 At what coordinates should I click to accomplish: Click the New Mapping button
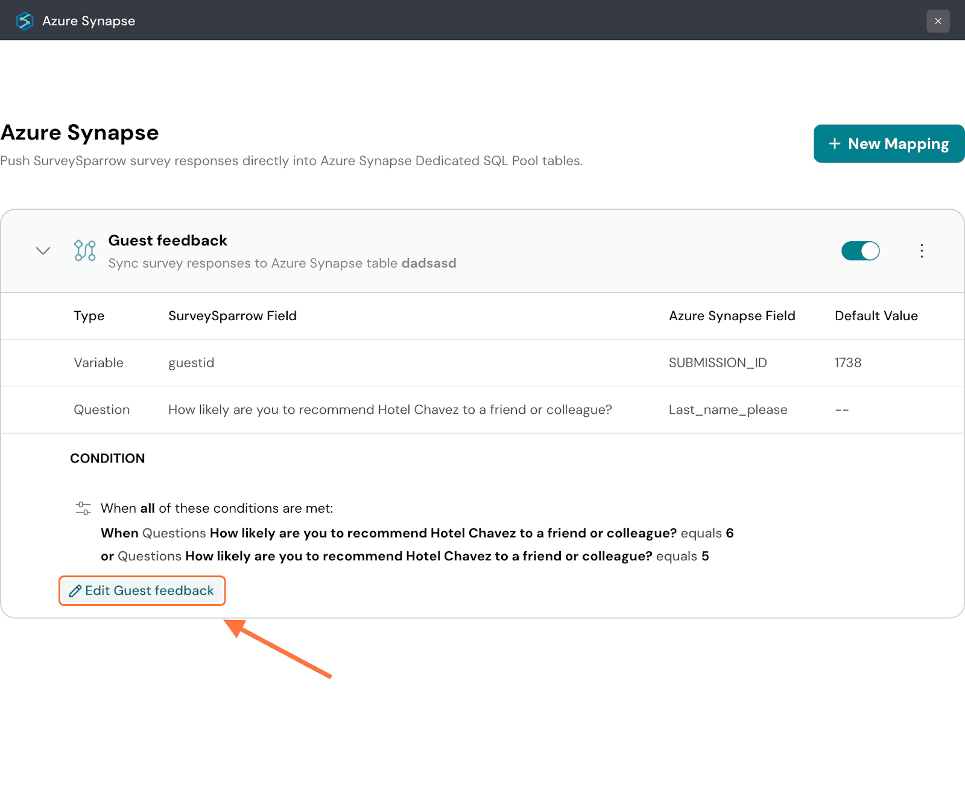888,144
